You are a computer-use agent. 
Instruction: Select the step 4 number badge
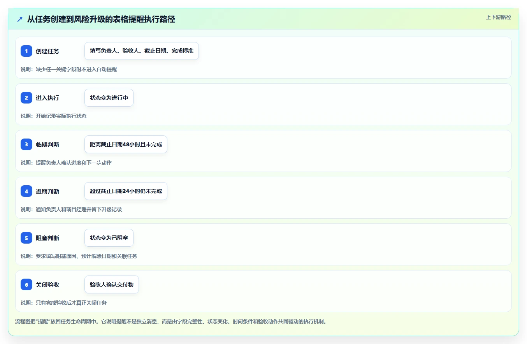point(26,191)
